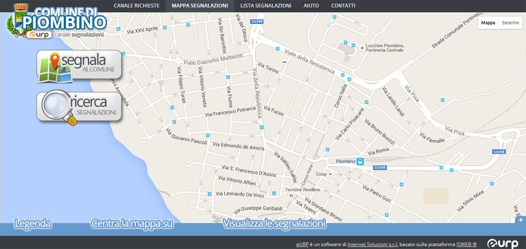Go to Lista Segnalazioni
This screenshot has width=526, height=249.
[x=266, y=6]
